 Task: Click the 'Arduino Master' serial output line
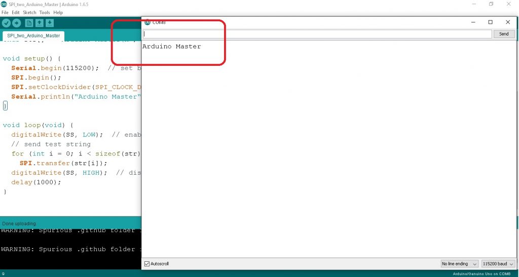point(171,47)
